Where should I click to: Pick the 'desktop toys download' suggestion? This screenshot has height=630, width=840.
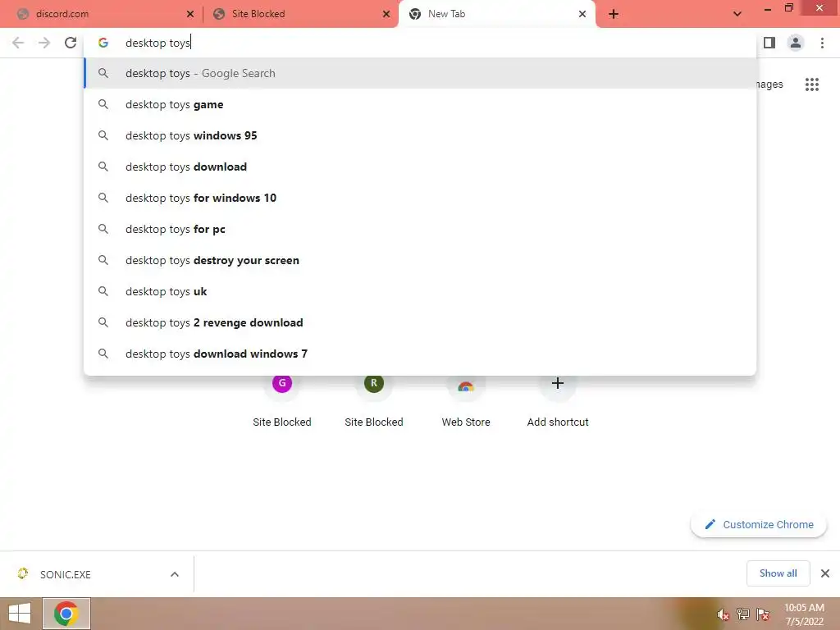coord(421,167)
